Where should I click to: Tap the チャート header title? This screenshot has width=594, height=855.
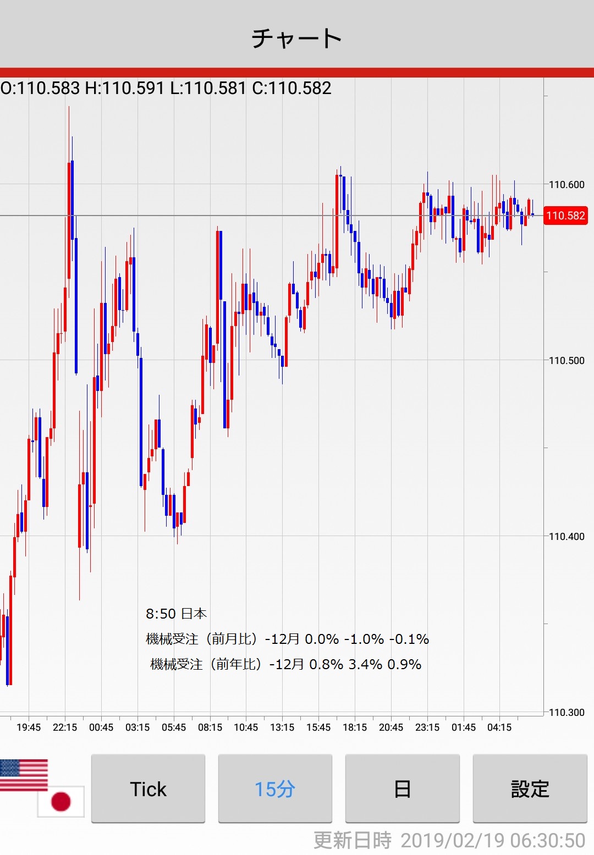[x=297, y=38]
